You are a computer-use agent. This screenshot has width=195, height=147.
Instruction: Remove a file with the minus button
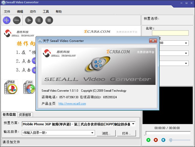click(17, 20)
